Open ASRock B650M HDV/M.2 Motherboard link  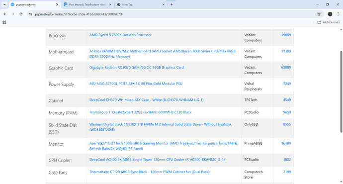[163, 54]
